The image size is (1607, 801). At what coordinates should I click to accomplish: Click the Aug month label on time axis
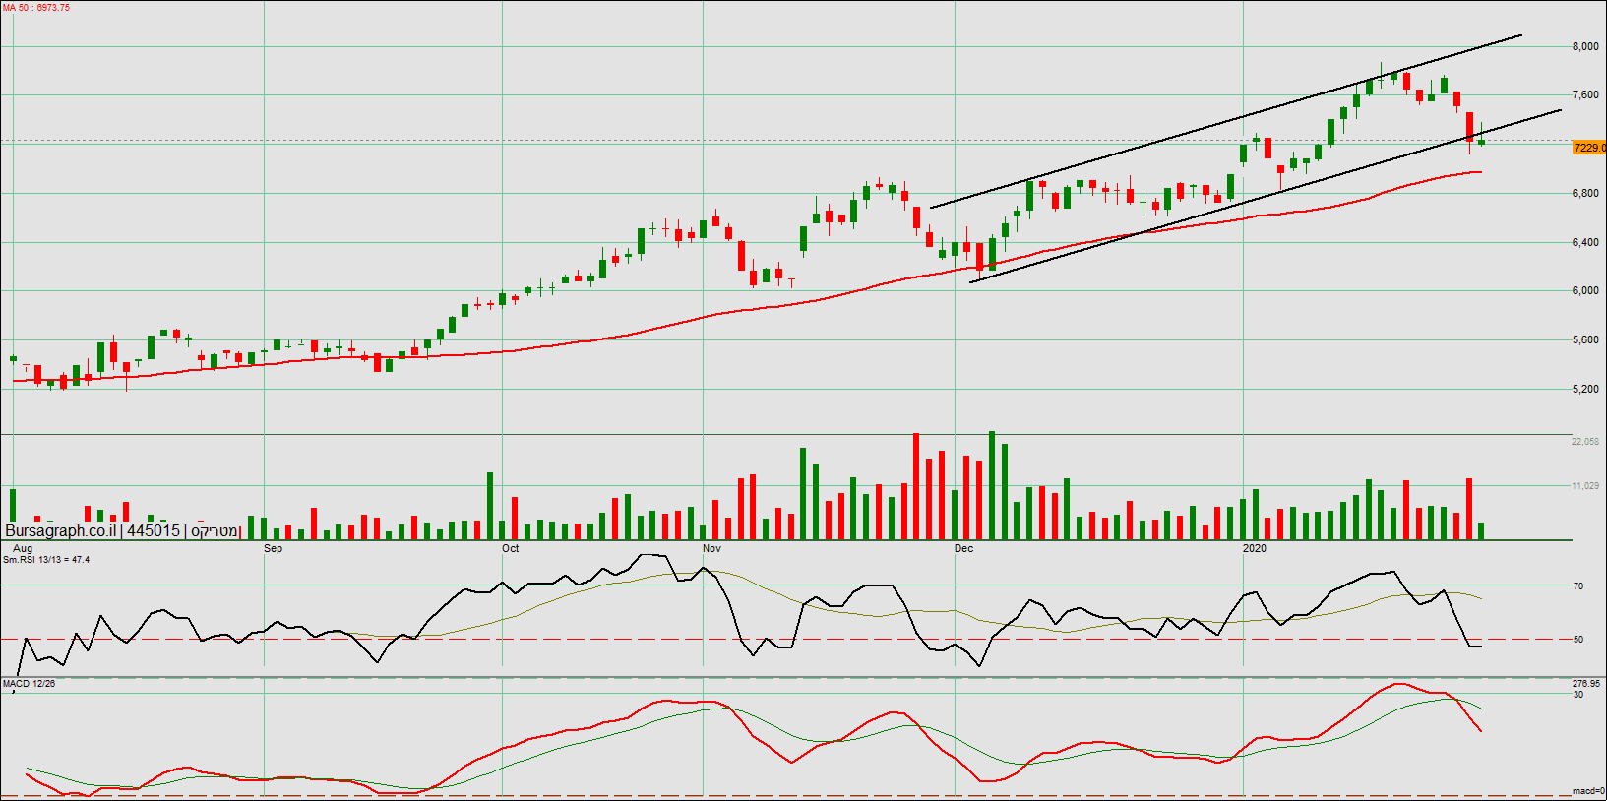pos(23,549)
